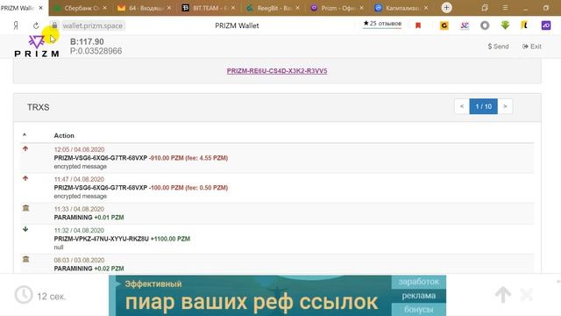
Task: Click the red bookmark icon
Action: (418, 25)
